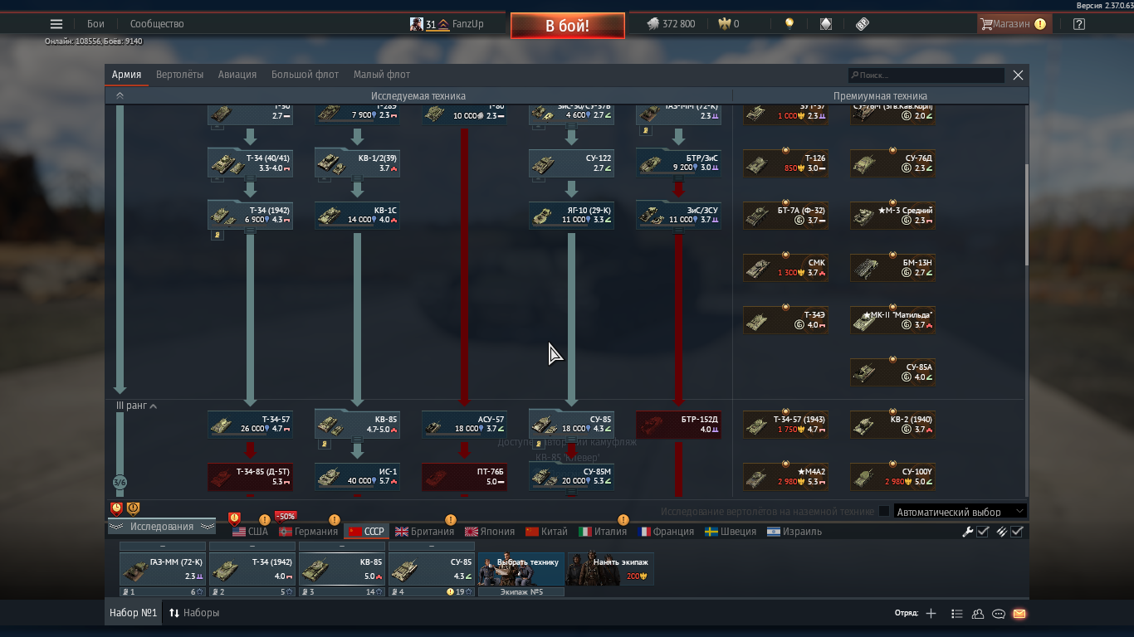
Task: Select Т-34 (1942) in the research tree
Action: coord(250,215)
